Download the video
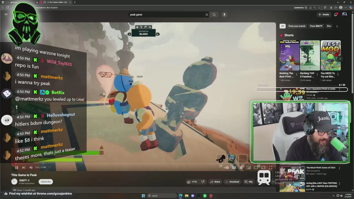The height and width of the screenshot is (199, 354). (x=232, y=182)
